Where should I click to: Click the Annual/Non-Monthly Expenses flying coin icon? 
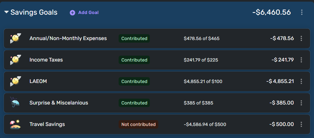coord(15,38)
